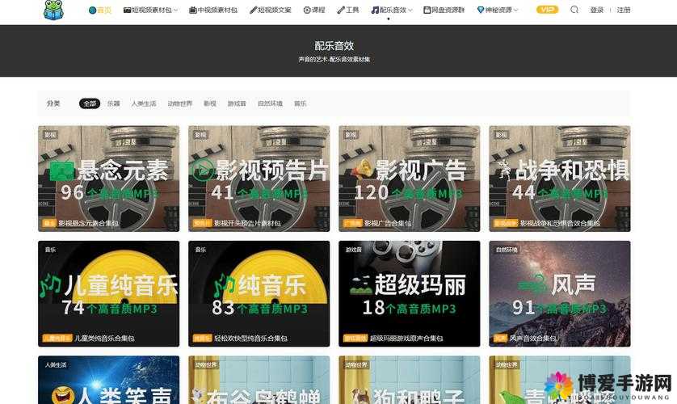Click orange tag beside 儿童类纯音乐合集包
The width and height of the screenshot is (677, 404).
click(57, 338)
